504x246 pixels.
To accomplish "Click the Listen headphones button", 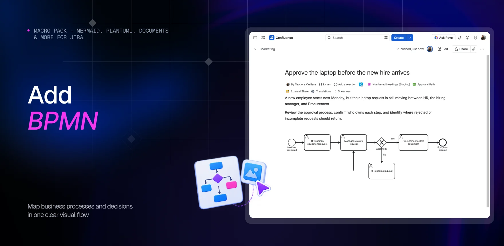I will [x=325, y=84].
